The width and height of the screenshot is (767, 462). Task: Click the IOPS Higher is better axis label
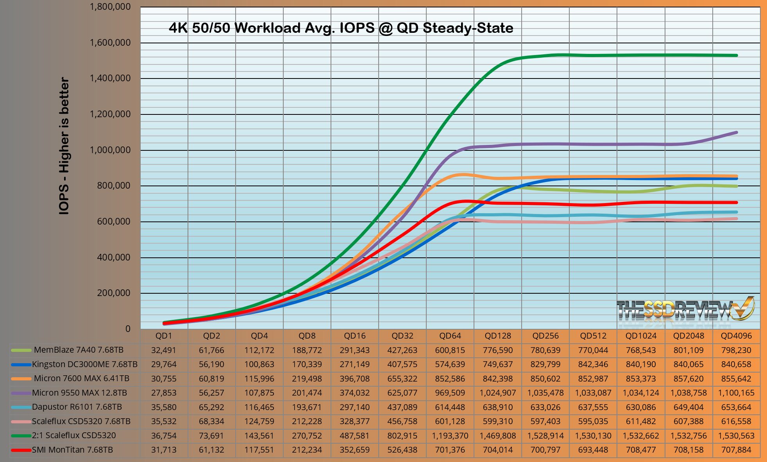(64, 146)
